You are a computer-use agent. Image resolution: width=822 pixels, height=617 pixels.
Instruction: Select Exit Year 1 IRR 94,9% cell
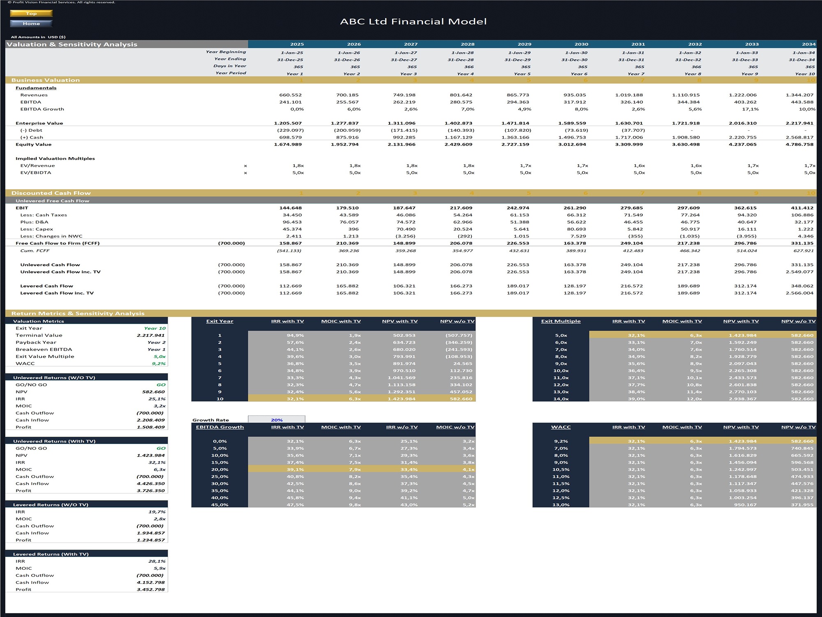pos(295,335)
